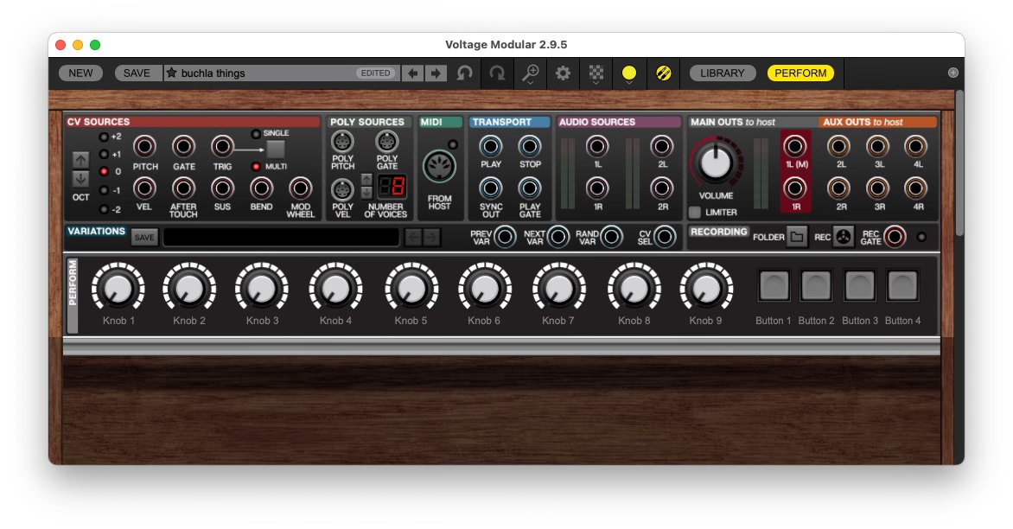Click the PLAY GATE jack
The image size is (1013, 529).
tap(530, 188)
